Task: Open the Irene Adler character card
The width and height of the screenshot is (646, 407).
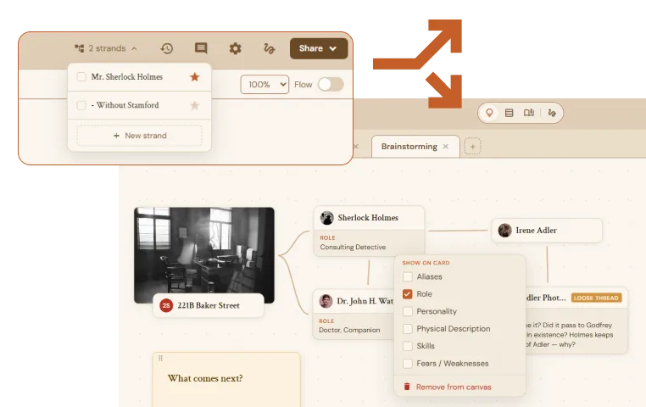Action: pos(547,231)
